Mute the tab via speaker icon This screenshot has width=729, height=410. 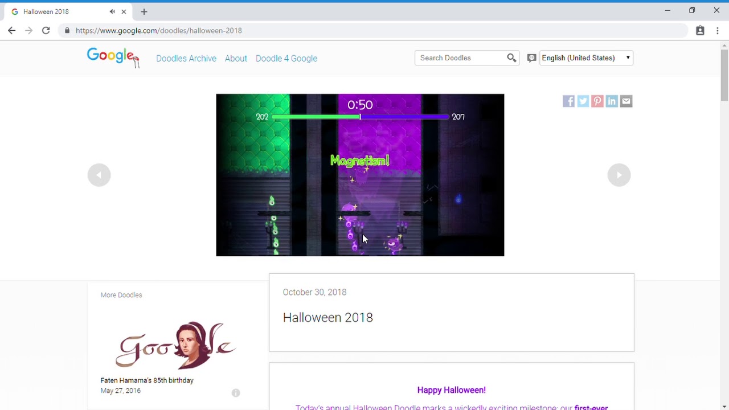[x=112, y=11]
